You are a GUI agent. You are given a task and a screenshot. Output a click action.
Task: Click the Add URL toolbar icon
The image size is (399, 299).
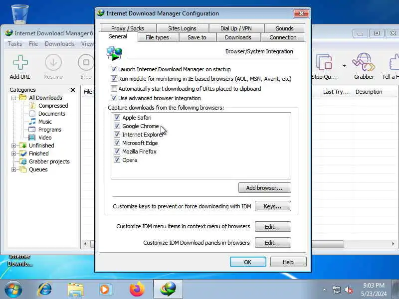20,63
